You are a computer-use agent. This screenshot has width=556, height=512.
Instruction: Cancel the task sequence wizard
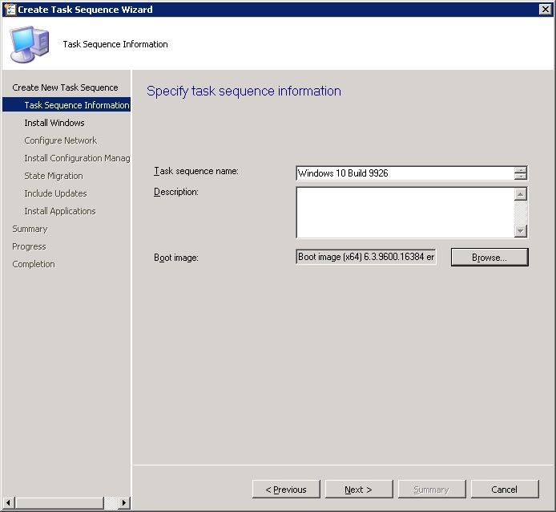tap(504, 490)
